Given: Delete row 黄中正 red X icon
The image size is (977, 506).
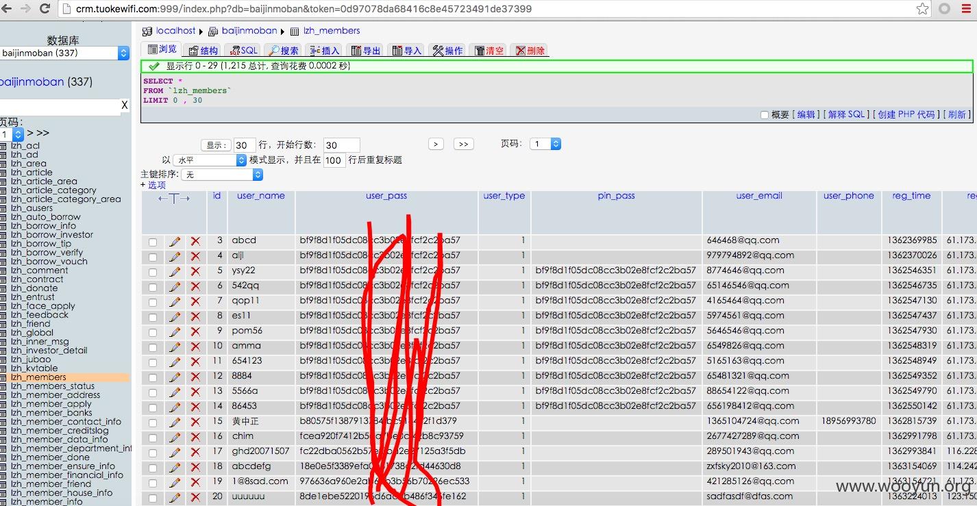Looking at the screenshot, I should click(195, 422).
